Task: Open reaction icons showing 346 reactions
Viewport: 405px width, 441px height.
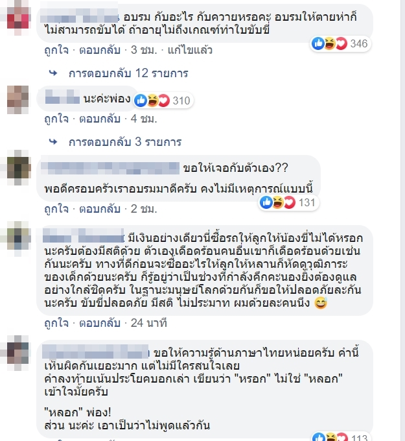Action: pyautogui.click(x=340, y=44)
